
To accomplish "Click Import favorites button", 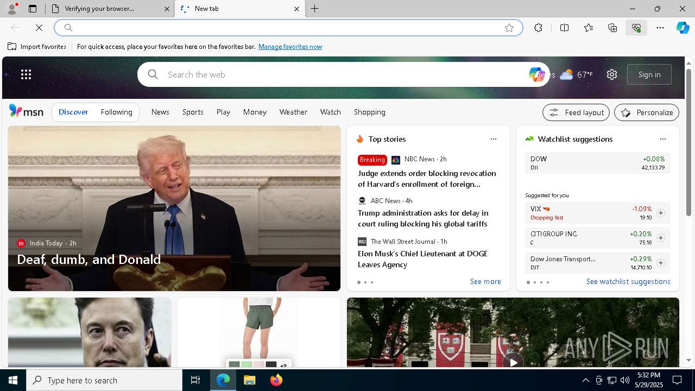I will (x=37, y=47).
